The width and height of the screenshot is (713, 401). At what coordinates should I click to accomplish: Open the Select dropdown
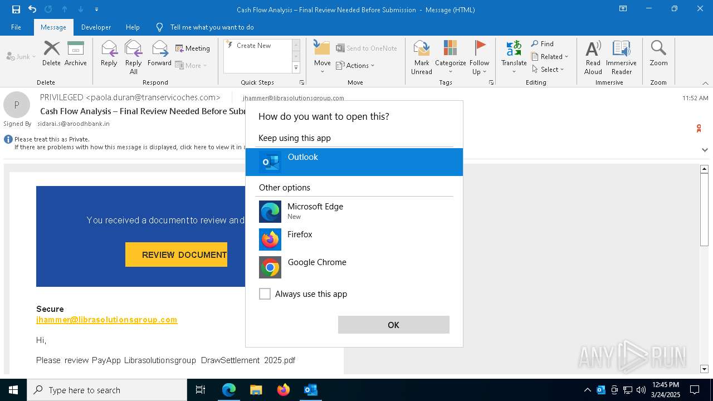[548, 69]
